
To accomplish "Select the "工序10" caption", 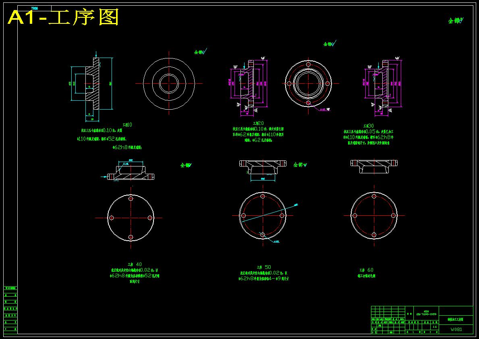I will click(127, 125).
